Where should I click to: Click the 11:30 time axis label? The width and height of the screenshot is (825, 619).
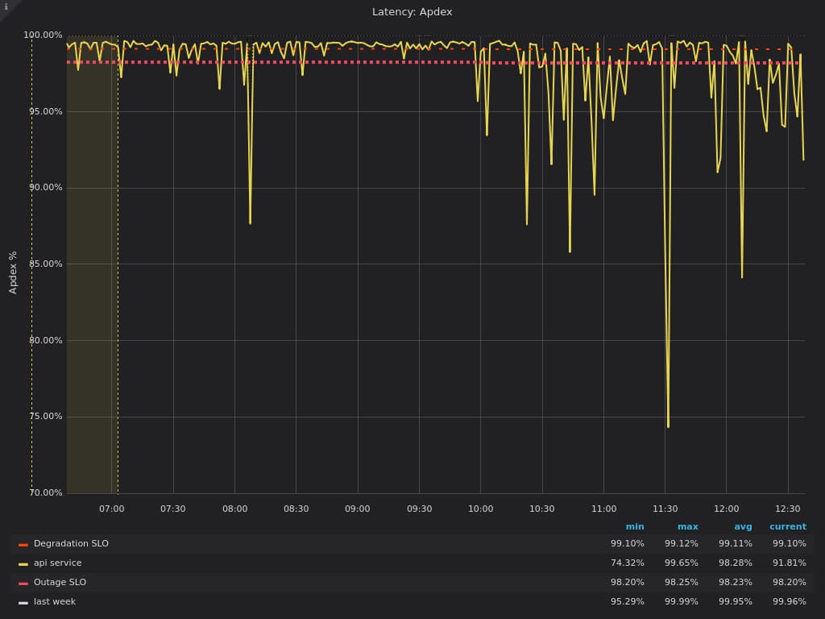point(665,509)
